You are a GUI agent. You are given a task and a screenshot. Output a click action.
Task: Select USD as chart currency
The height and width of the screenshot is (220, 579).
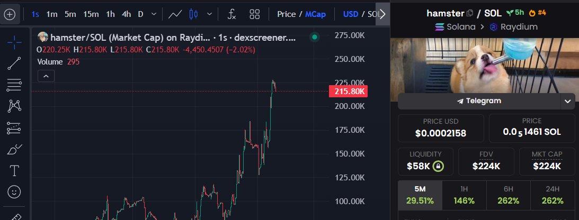[351, 14]
